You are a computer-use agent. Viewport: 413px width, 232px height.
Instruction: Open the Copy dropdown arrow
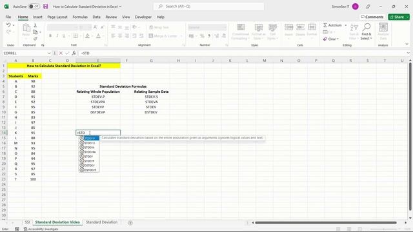[40, 32]
